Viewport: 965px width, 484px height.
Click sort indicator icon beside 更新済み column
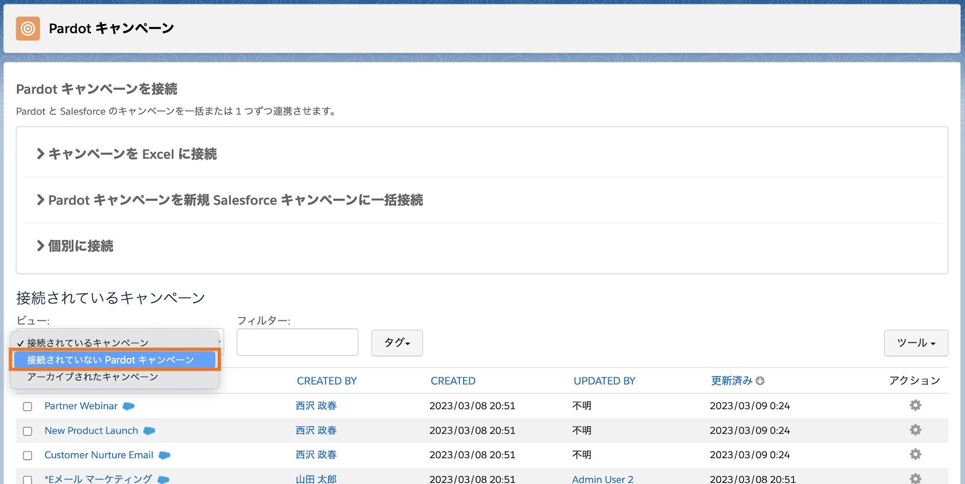point(760,381)
